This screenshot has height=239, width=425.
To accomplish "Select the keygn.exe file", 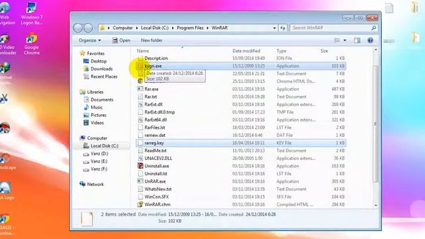I will coord(240,66).
